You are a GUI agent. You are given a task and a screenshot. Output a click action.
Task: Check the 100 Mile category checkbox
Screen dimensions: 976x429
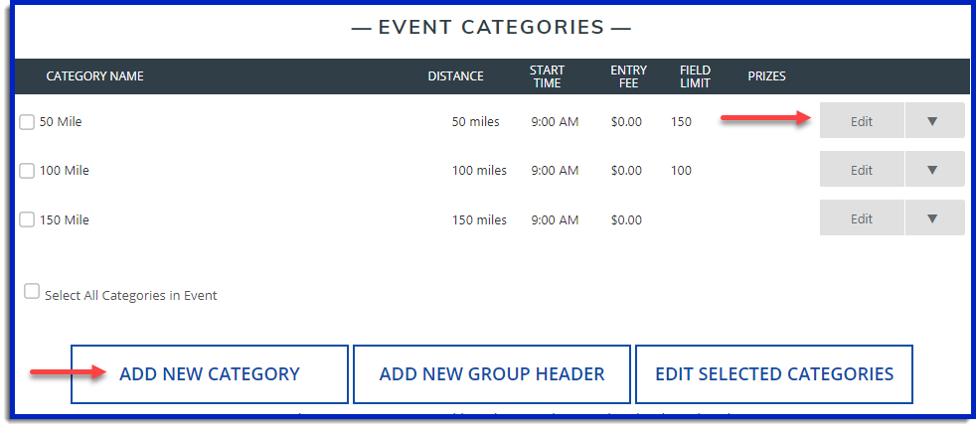point(27,171)
